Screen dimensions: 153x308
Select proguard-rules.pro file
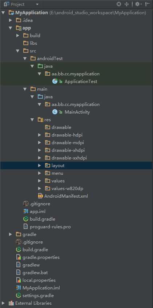pyautogui.click(x=50, y=227)
